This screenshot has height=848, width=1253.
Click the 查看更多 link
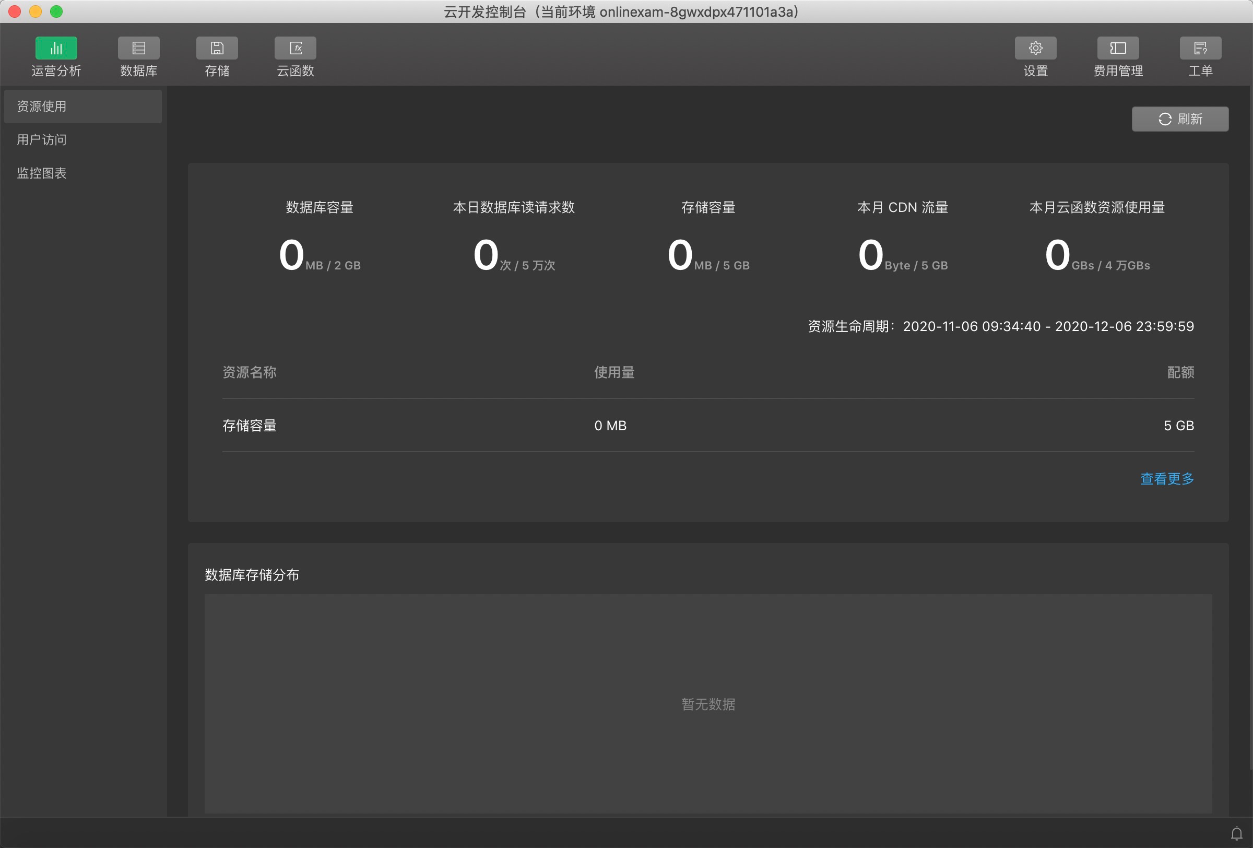1167,479
